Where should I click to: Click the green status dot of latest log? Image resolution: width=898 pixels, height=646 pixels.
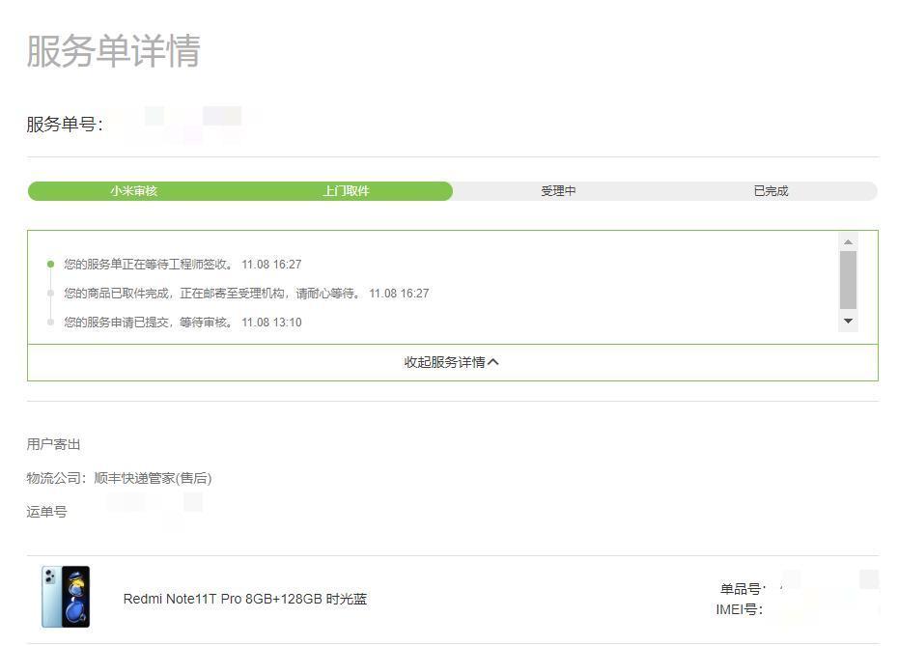click(x=50, y=264)
